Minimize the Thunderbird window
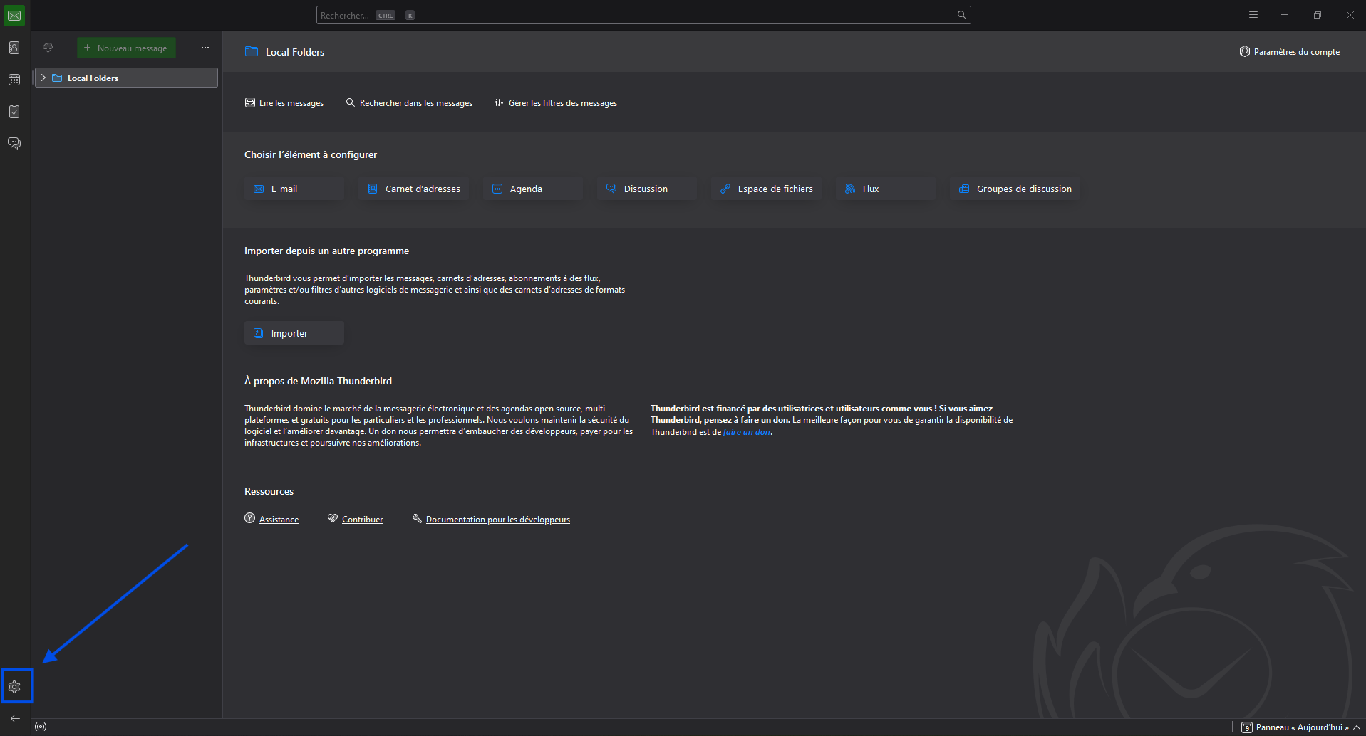 click(x=1285, y=15)
